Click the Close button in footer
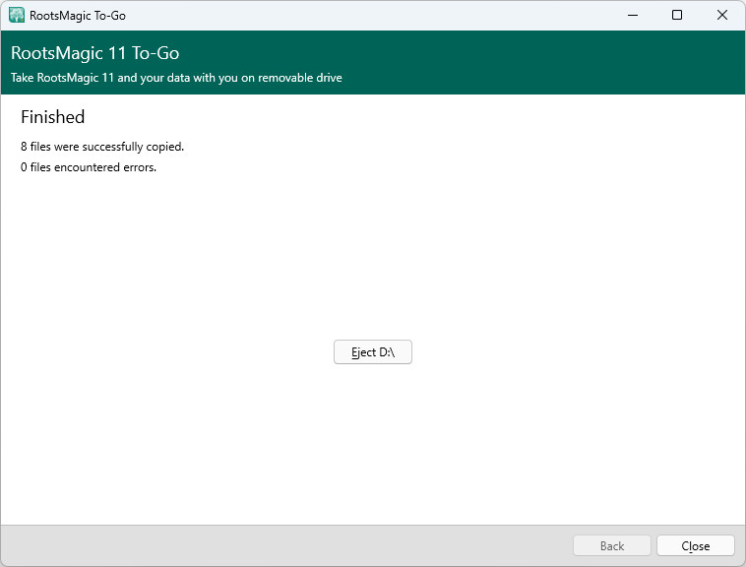Image resolution: width=746 pixels, height=567 pixels. 695,545
